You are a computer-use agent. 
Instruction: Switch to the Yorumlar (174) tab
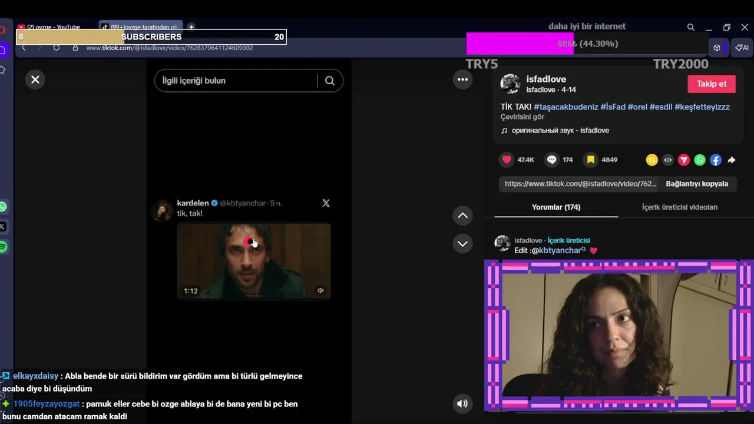[556, 207]
